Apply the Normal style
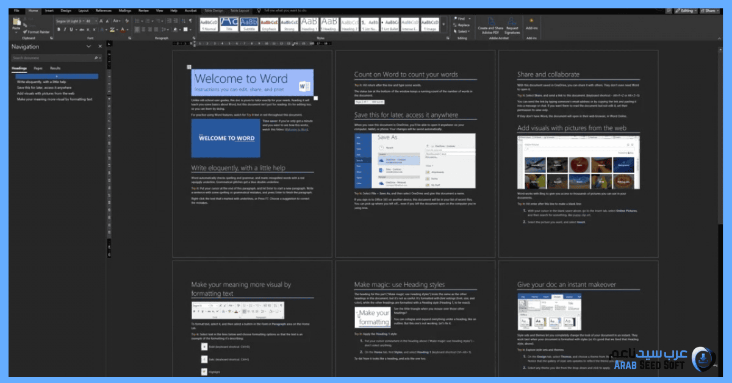This screenshot has height=383, width=732. [x=209, y=24]
